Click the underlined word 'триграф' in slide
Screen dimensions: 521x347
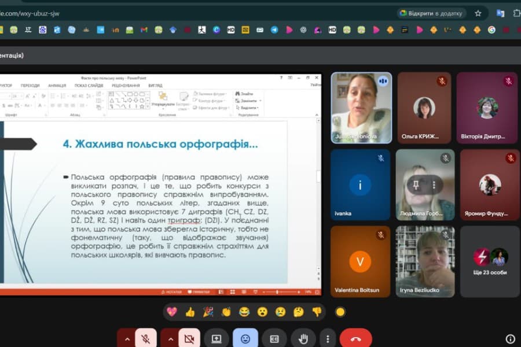point(184,220)
